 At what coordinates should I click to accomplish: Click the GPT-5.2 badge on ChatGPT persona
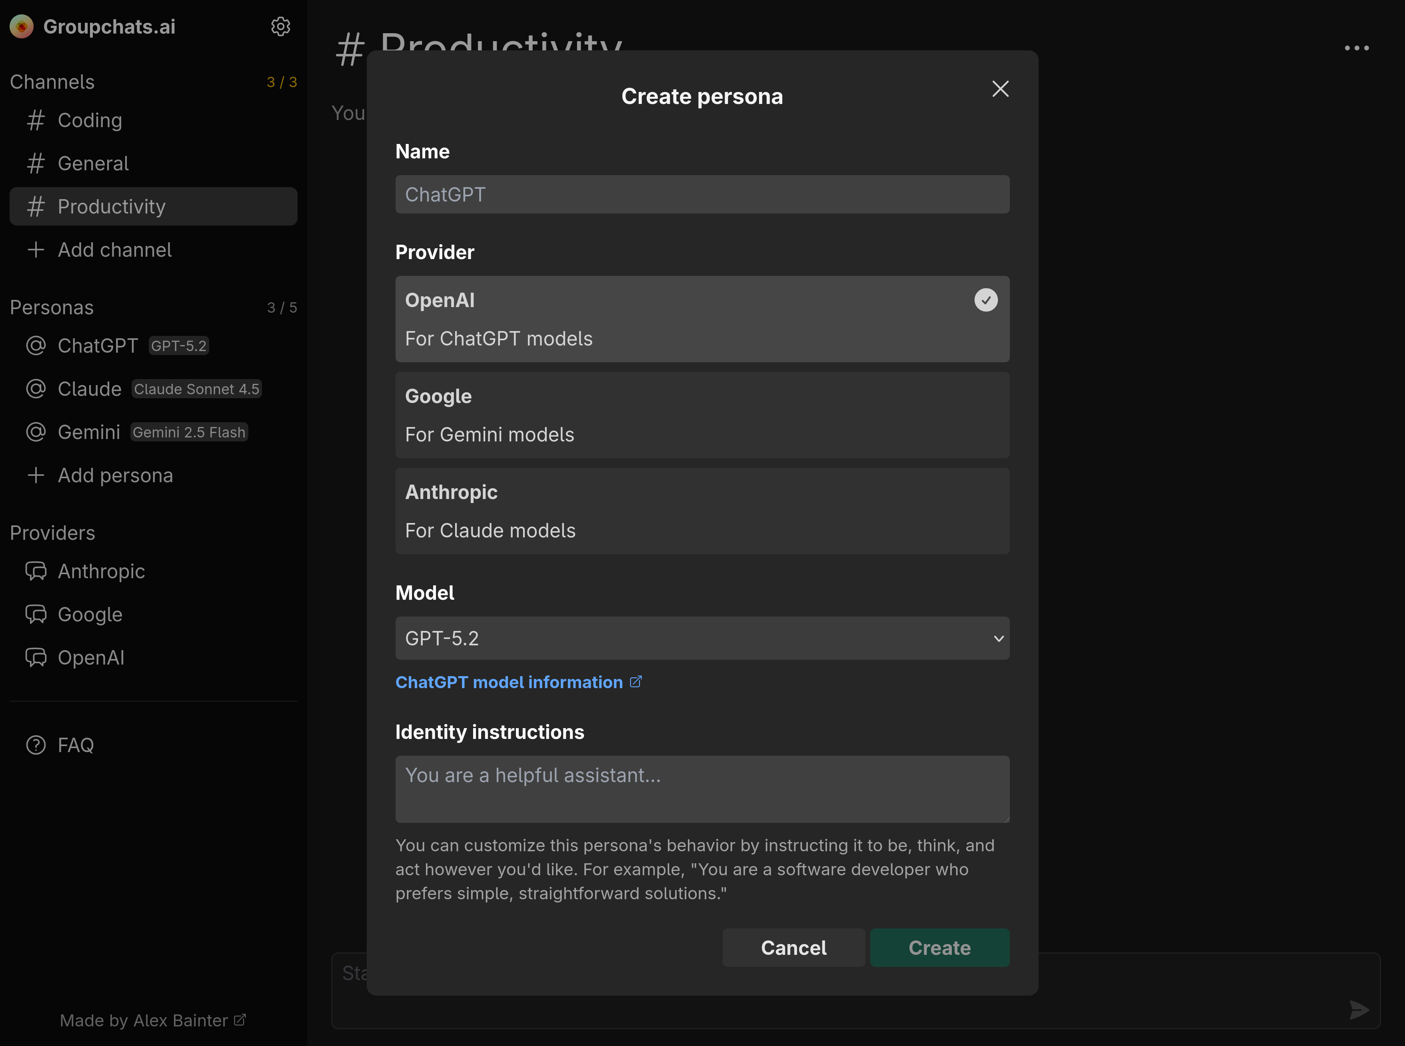click(x=178, y=346)
